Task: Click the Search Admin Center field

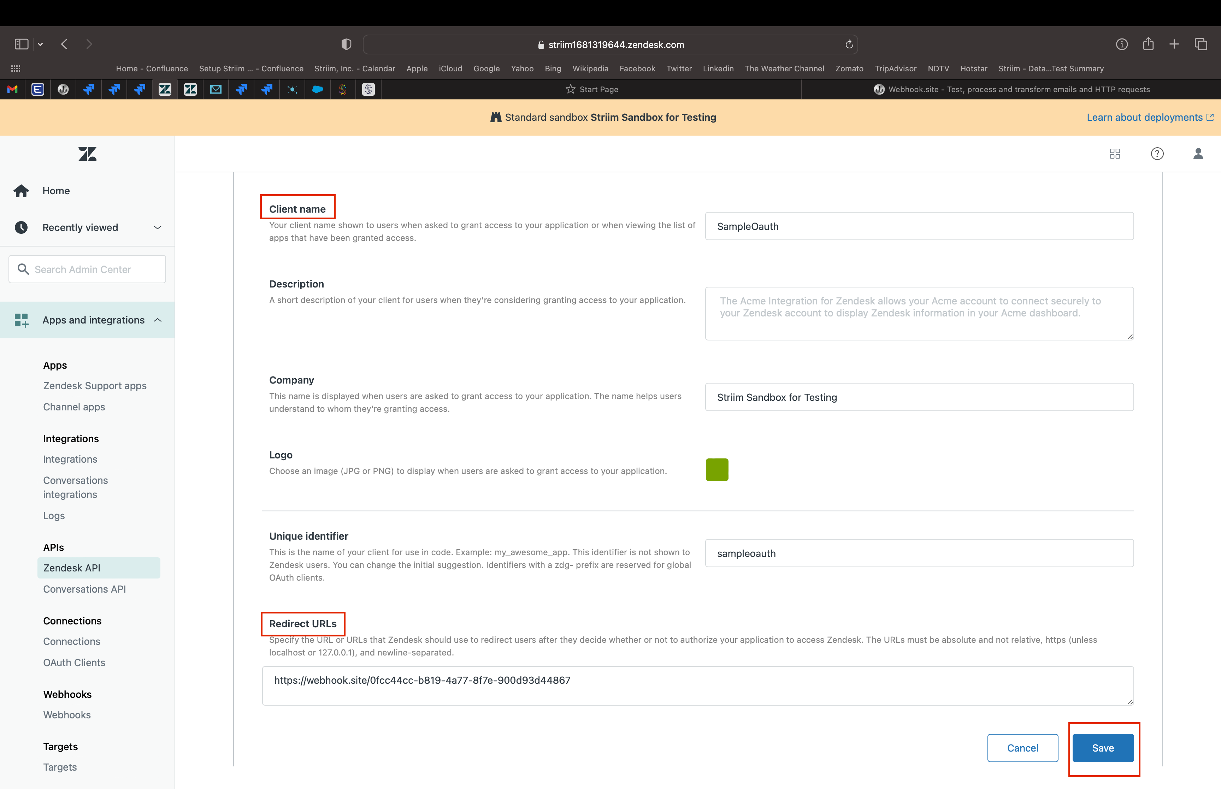Action: [87, 269]
